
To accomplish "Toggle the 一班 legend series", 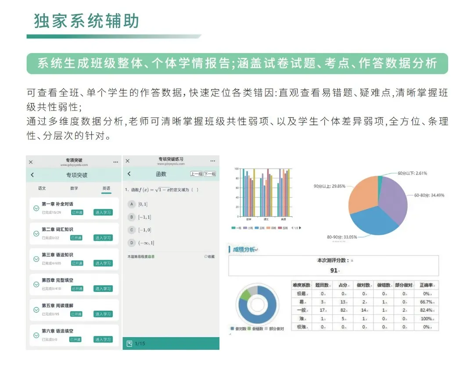I will (237, 228).
